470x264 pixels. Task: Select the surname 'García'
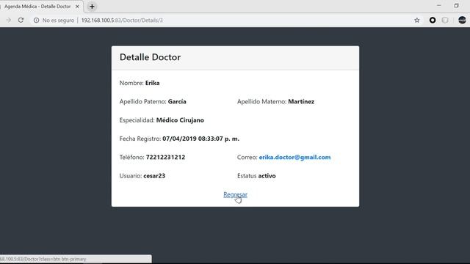pyautogui.click(x=177, y=102)
